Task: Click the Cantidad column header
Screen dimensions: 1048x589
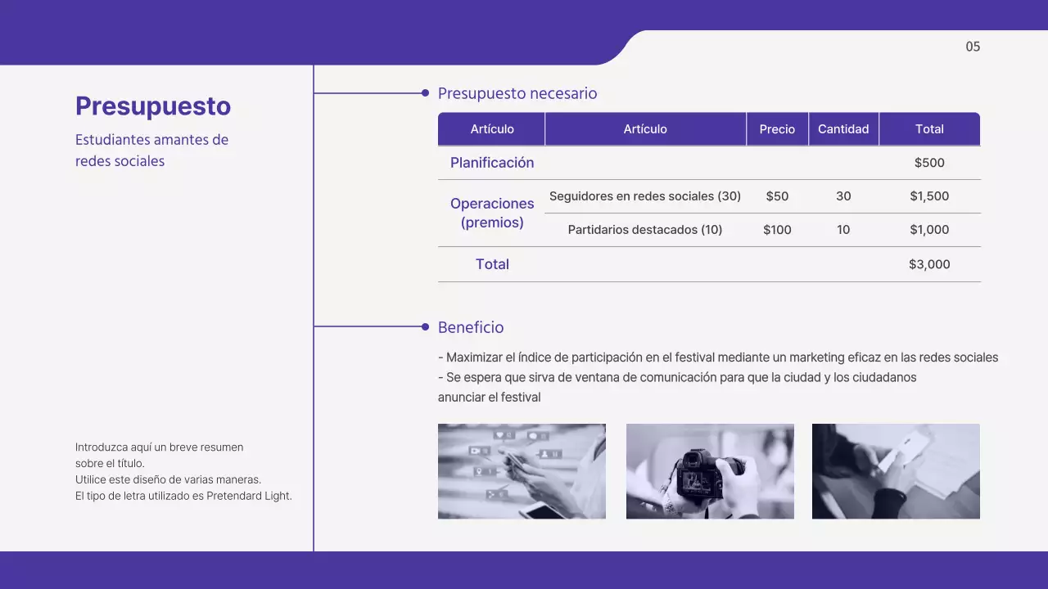Action: click(843, 128)
